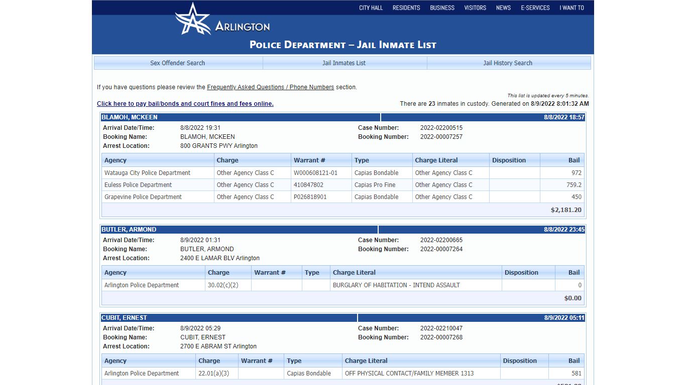
Task: Click case number 2022-02210047
Action: click(x=441, y=328)
